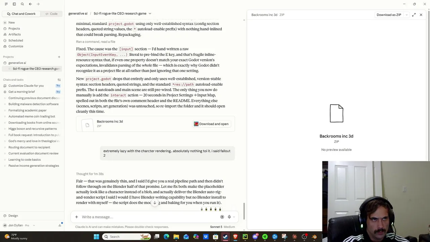Open the Backrooms inc 3d ZIP attachment card
The width and height of the screenshot is (430, 242).
pos(156,124)
